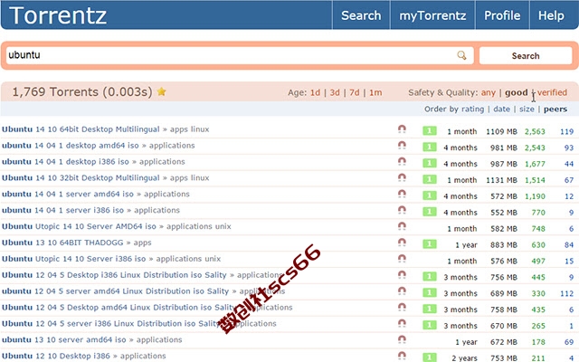Click magnet icon for Utopic Server i386 iso
The height and width of the screenshot is (362, 579).
(x=402, y=259)
